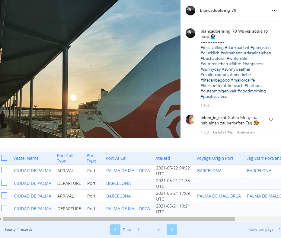Click the horizontal scrollbar below the table
This screenshot has width=281, height=238.
[x=119, y=219]
